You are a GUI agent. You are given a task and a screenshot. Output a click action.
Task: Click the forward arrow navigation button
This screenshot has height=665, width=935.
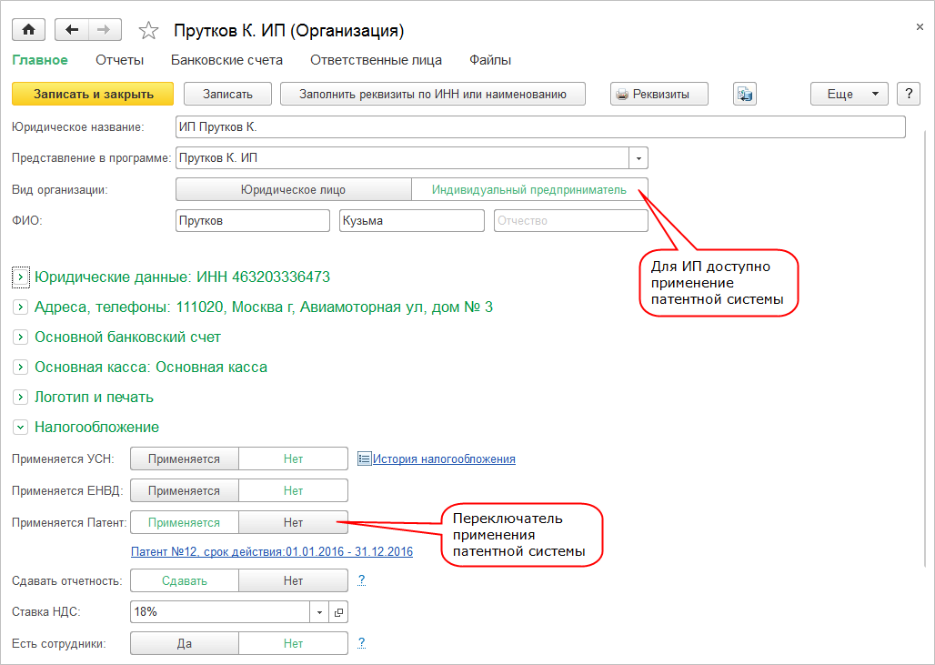104,30
